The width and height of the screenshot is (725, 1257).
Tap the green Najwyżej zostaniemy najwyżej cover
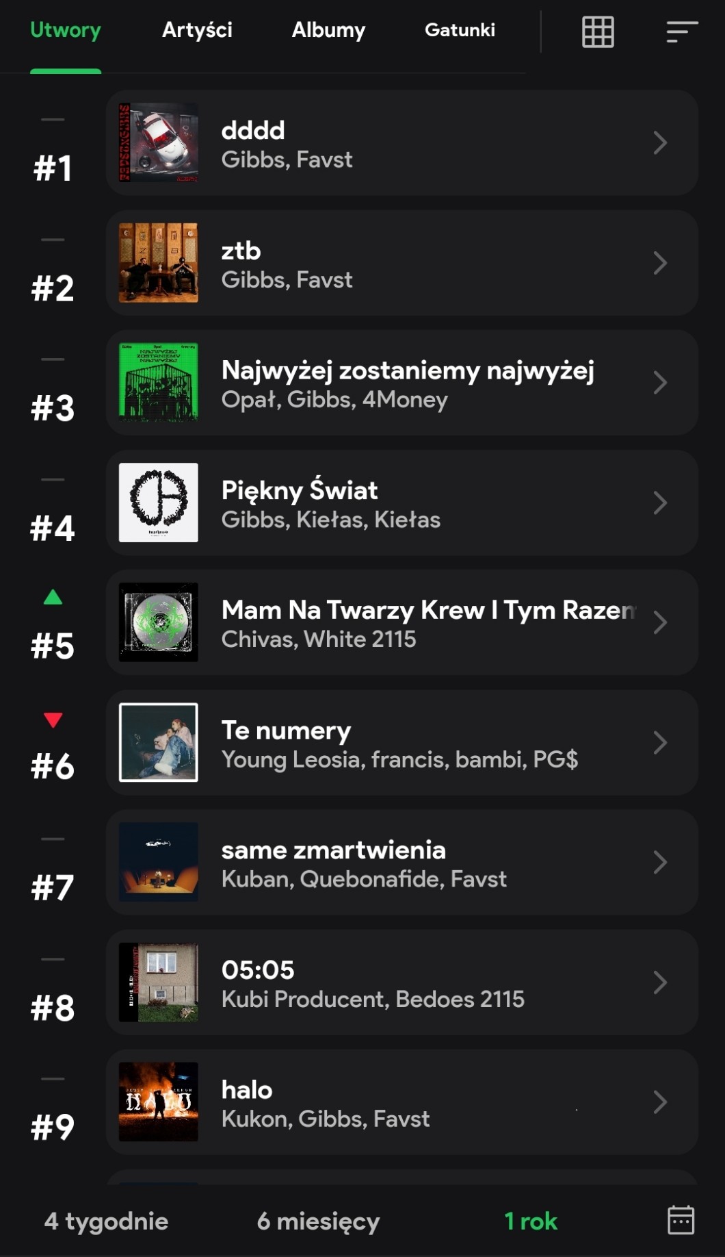[159, 382]
